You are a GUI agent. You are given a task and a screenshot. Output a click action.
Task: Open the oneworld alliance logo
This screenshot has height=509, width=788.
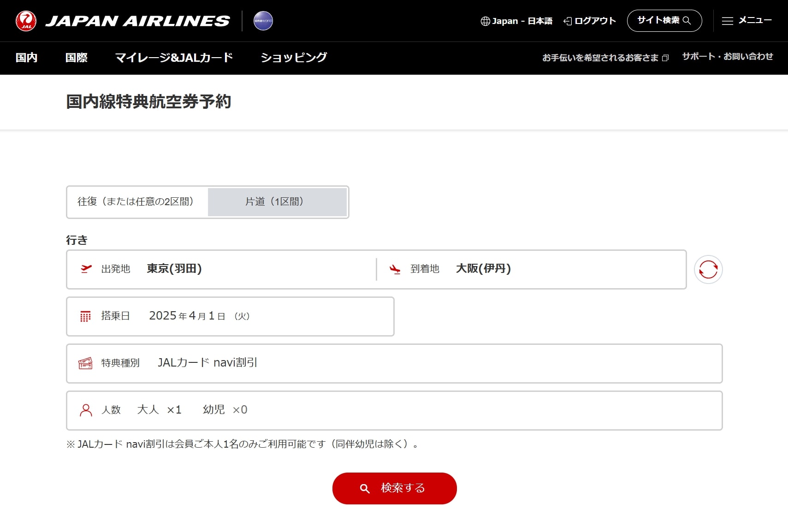pyautogui.click(x=263, y=21)
